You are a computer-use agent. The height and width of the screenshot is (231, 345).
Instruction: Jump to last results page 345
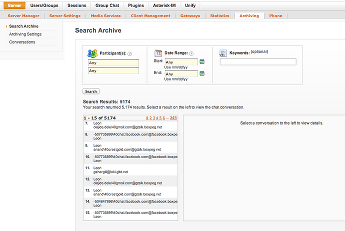173,118
